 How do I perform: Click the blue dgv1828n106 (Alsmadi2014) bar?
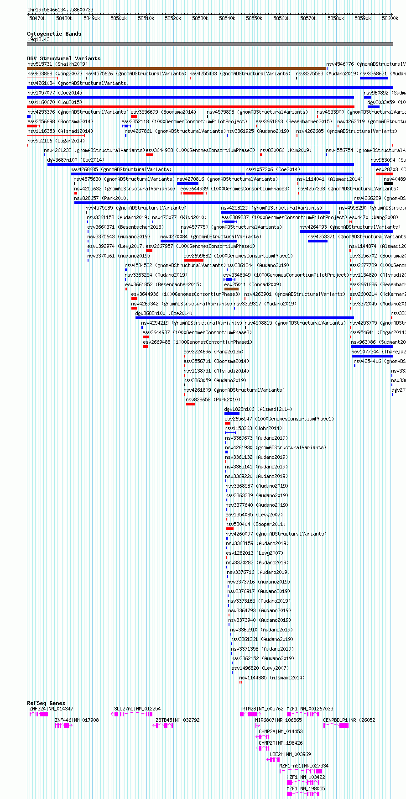coord(232,414)
